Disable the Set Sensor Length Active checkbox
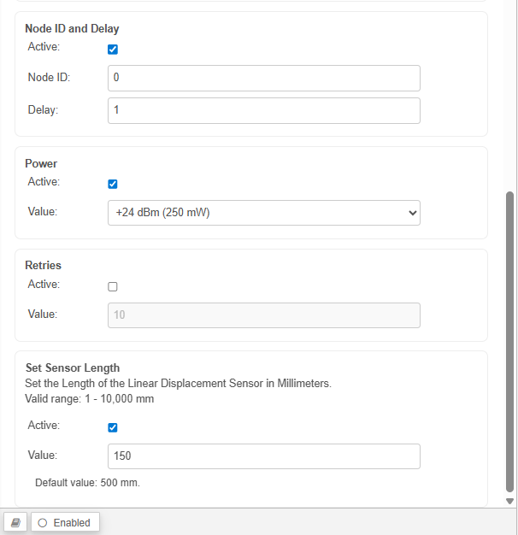 [x=113, y=428]
